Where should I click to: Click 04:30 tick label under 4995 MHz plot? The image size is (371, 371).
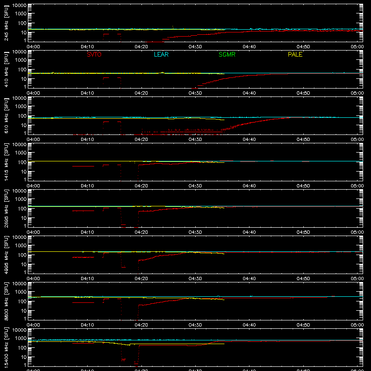coord(195,279)
